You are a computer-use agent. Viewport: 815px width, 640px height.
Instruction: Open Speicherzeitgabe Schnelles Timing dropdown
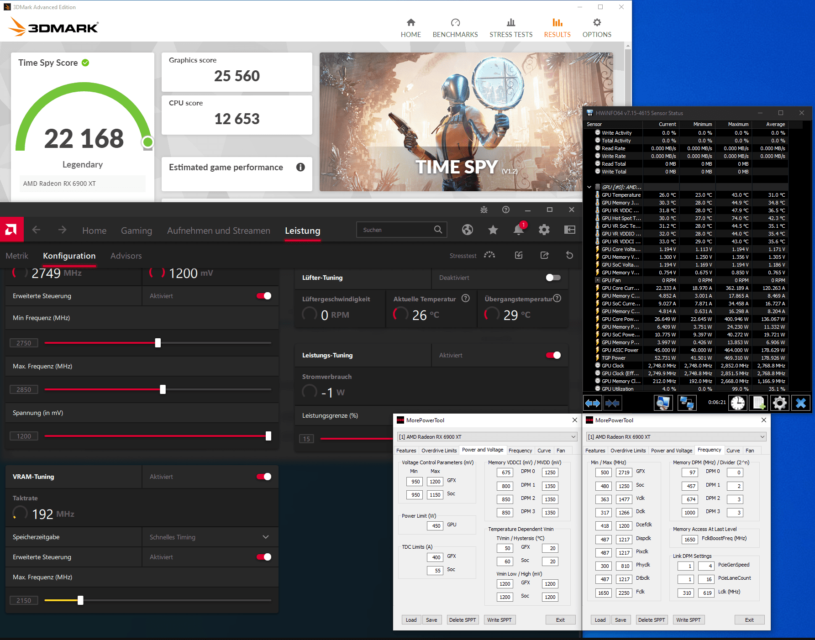[x=210, y=537]
